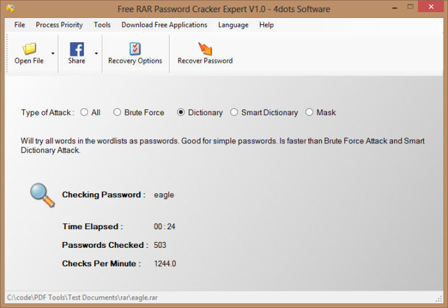Expand the Open File dropdown arrow
The height and width of the screenshot is (308, 448).
53,54
